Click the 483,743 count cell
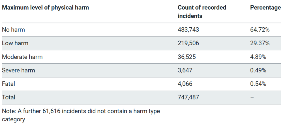 (188, 30)
